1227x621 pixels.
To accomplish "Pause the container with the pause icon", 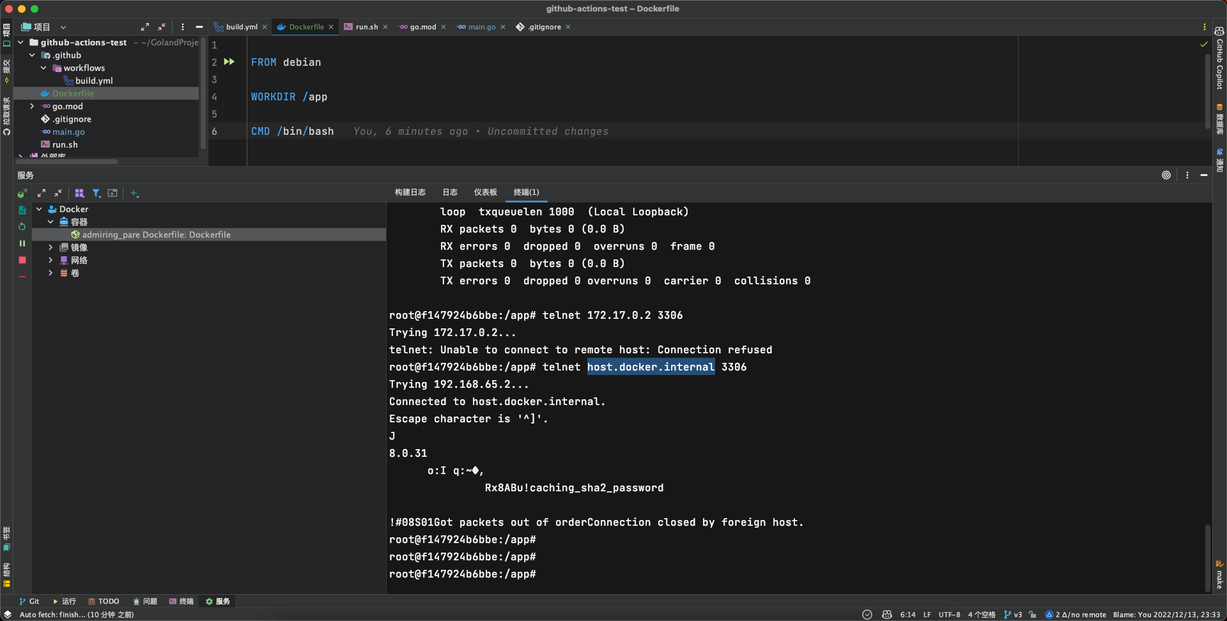I will 22,243.
